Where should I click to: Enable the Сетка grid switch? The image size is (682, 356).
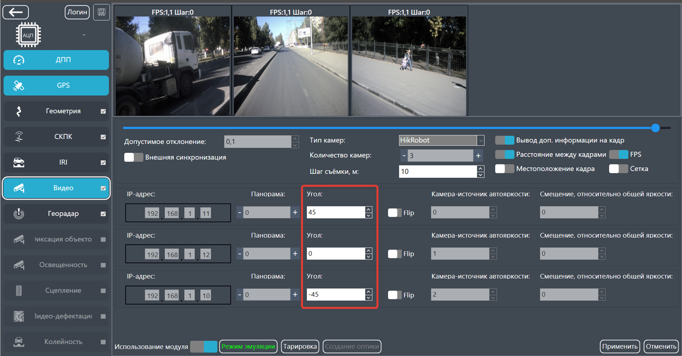click(x=619, y=169)
